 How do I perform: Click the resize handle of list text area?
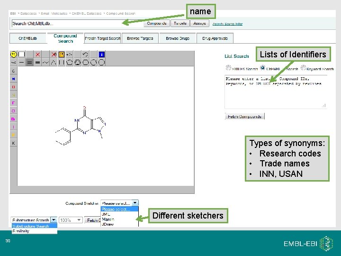[x=324, y=106]
